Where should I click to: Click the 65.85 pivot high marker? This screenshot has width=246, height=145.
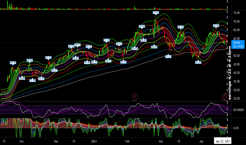216,25
